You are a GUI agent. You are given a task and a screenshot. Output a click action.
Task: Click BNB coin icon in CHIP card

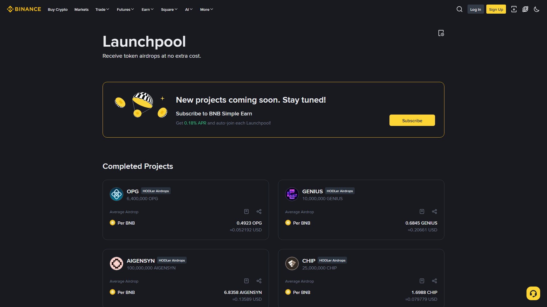(288, 292)
